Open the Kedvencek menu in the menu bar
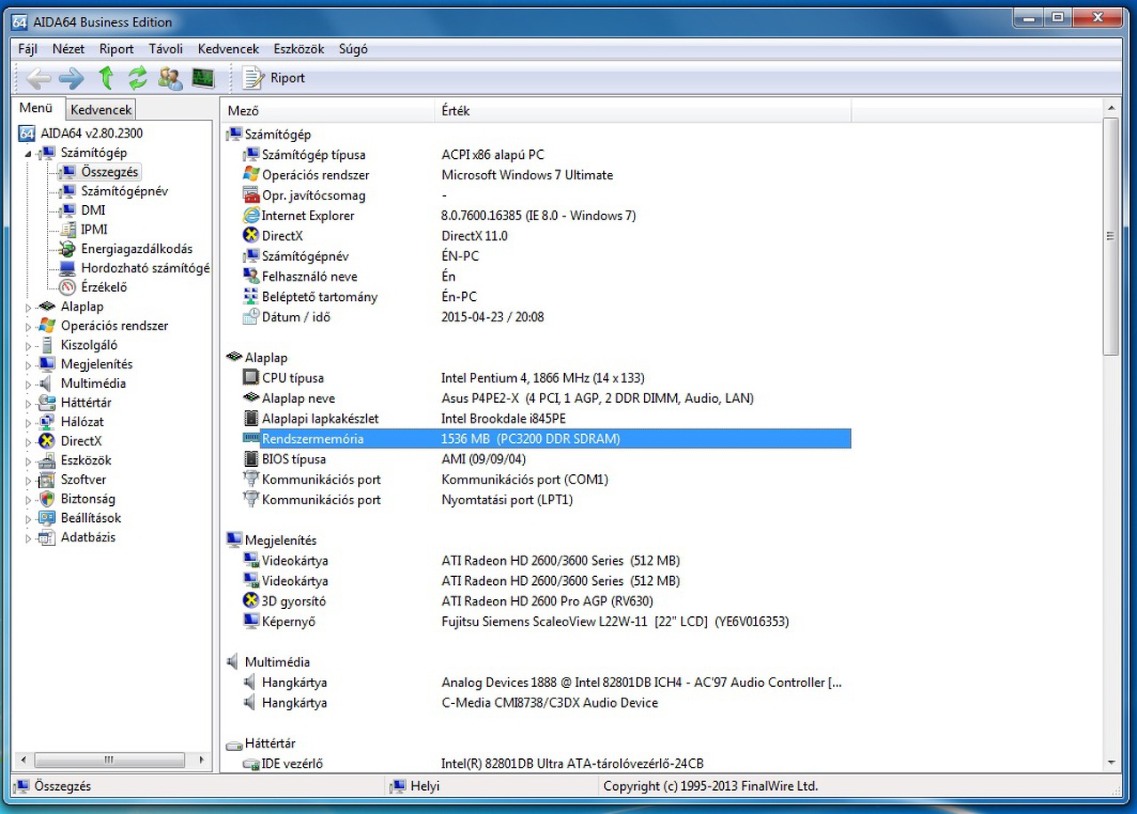This screenshot has width=1137, height=814. coord(228,49)
